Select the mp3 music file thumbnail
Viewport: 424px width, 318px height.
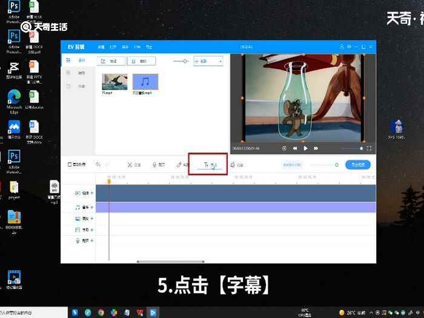click(145, 82)
